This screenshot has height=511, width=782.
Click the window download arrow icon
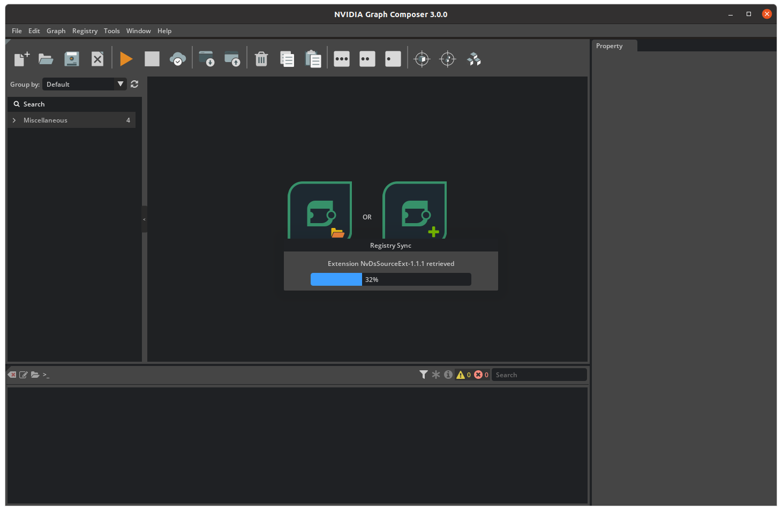207,59
